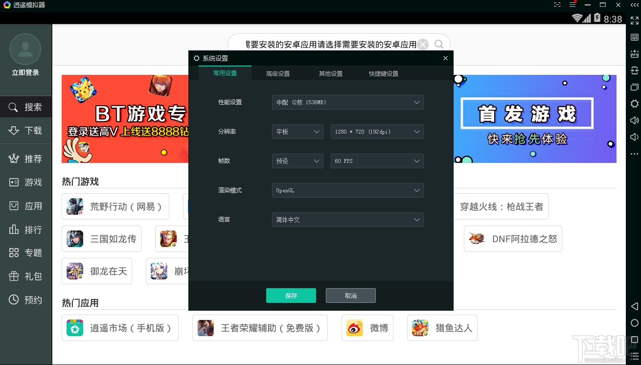
Task: Open 猎鱼达人 app entry
Action: [x=442, y=328]
